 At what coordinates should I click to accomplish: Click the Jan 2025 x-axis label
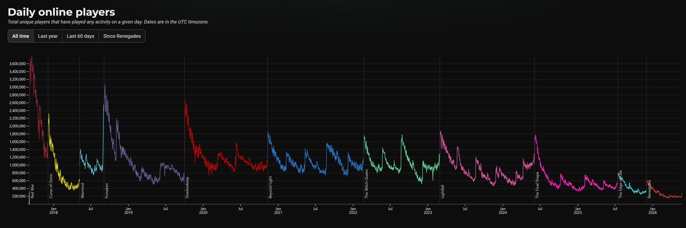tap(578, 211)
